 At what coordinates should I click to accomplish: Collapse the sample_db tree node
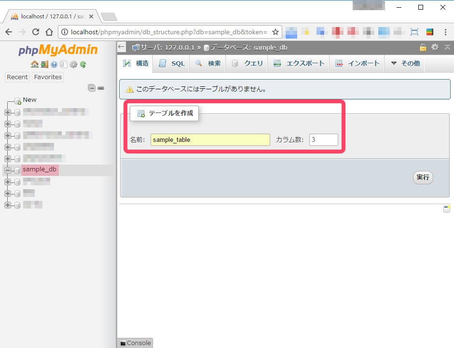click(x=8, y=170)
